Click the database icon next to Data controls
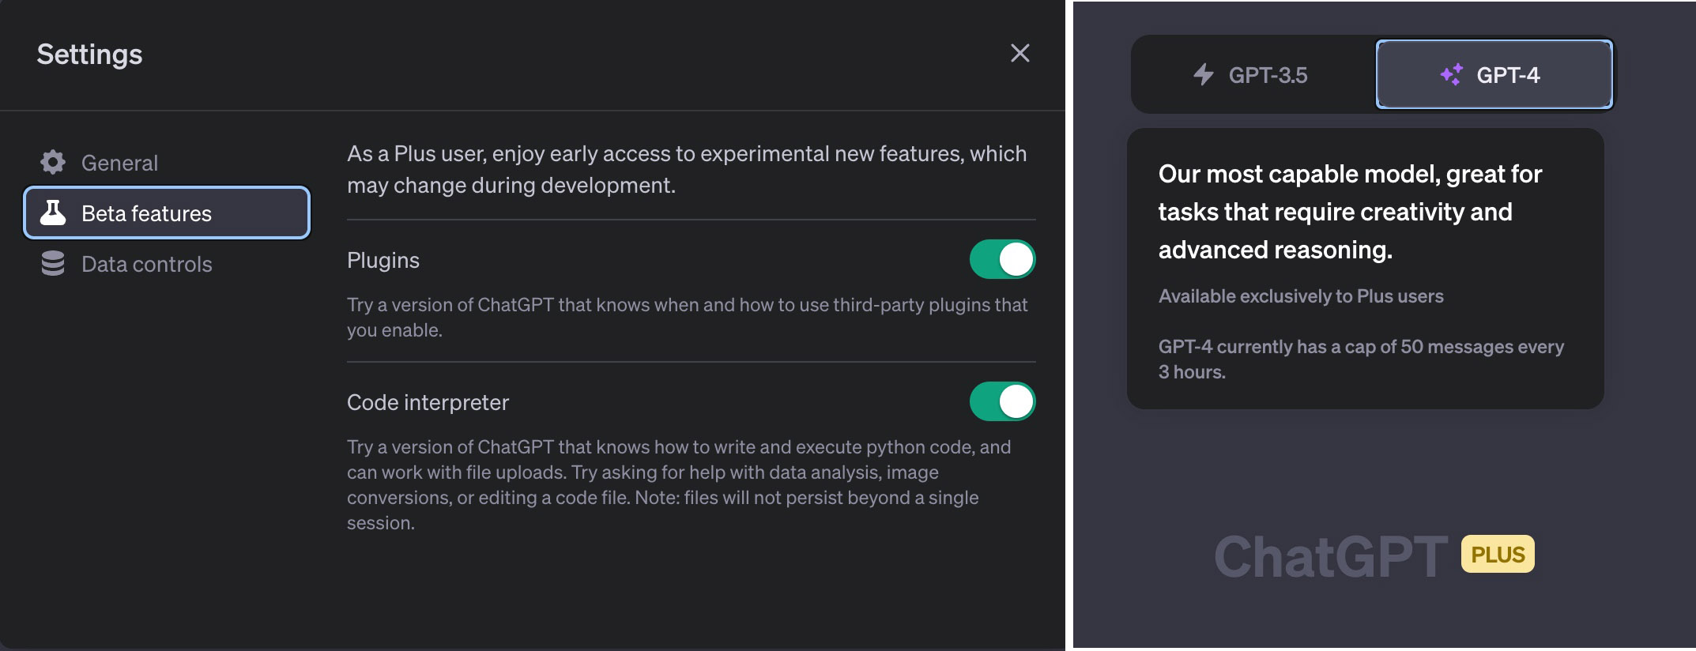 (52, 263)
